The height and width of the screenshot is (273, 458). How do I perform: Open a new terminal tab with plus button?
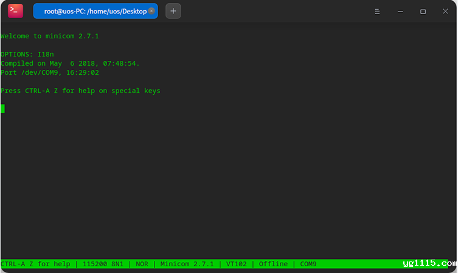[173, 11]
